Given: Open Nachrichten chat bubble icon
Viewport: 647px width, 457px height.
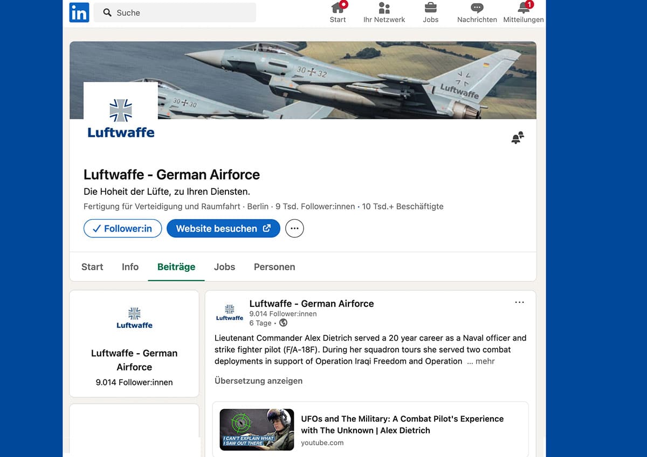Looking at the screenshot, I should point(477,8).
